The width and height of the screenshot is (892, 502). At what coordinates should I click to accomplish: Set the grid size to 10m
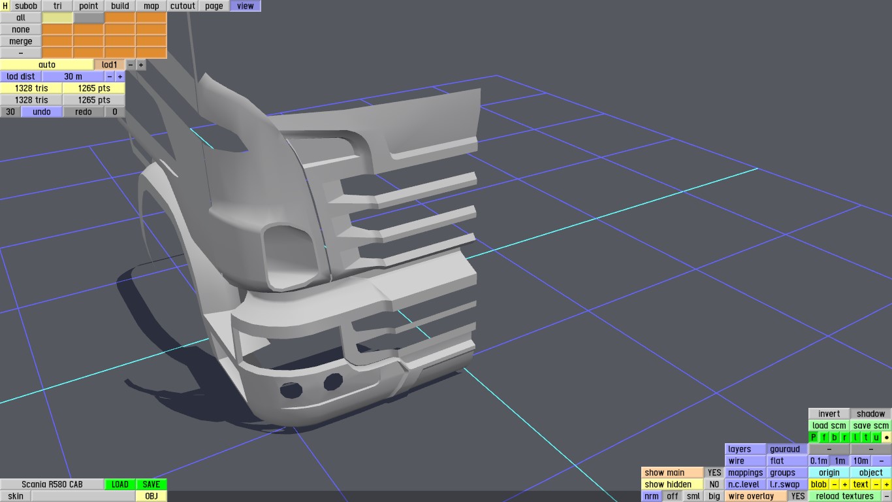[x=861, y=461]
